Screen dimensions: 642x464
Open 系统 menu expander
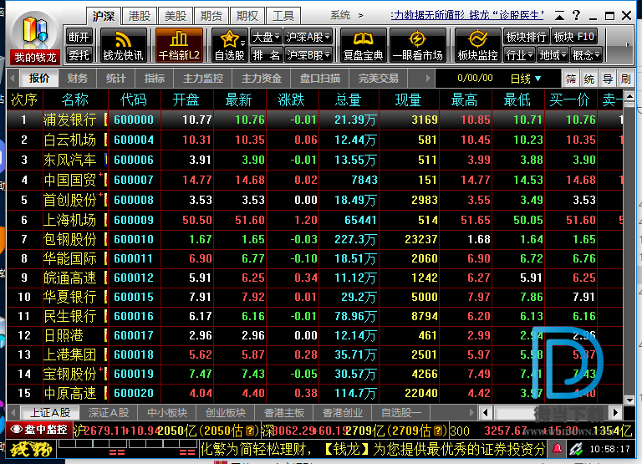360,16
